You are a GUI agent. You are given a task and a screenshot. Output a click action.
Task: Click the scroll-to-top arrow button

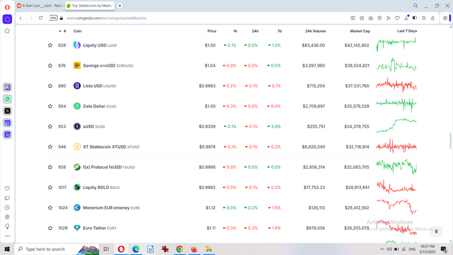[x=436, y=231]
